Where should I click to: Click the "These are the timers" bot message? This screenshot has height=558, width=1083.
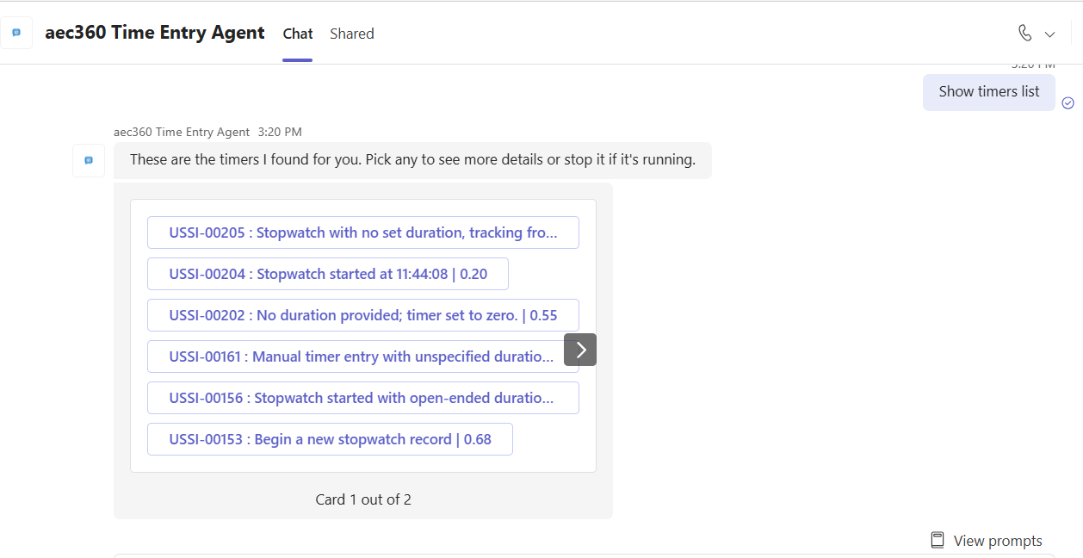pyautogui.click(x=412, y=160)
